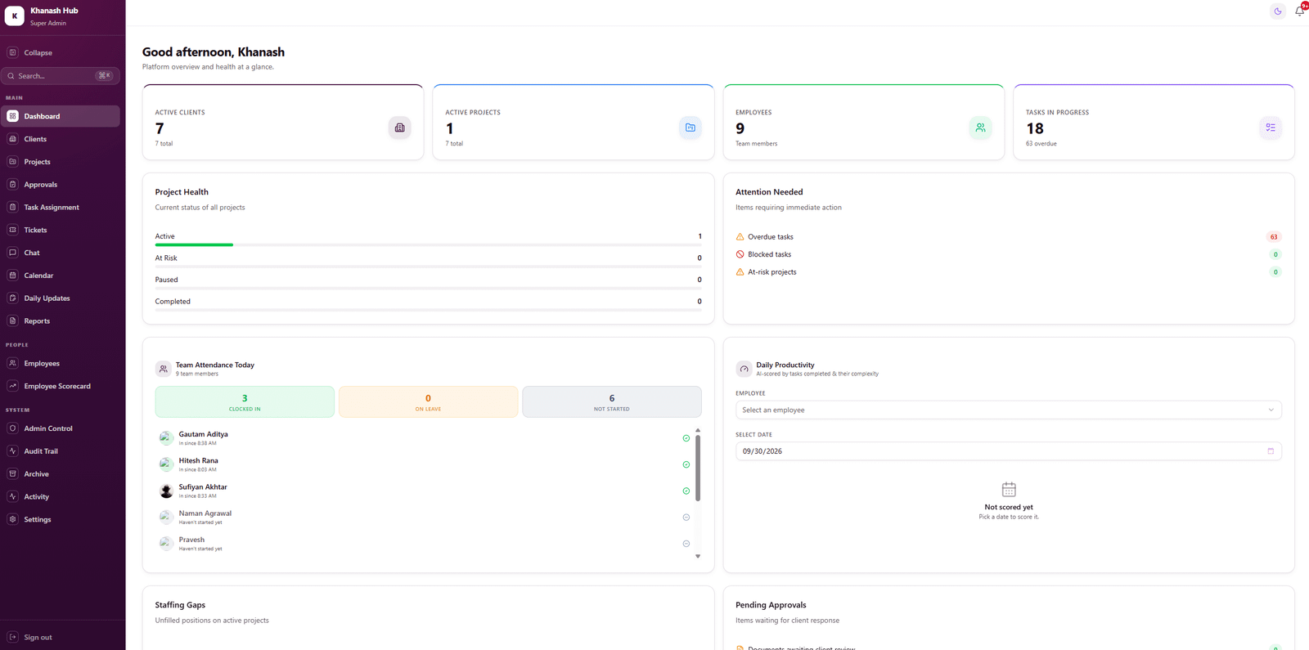Click Gautam Aditya clocked-in status icon
1309x650 pixels.
pos(686,438)
